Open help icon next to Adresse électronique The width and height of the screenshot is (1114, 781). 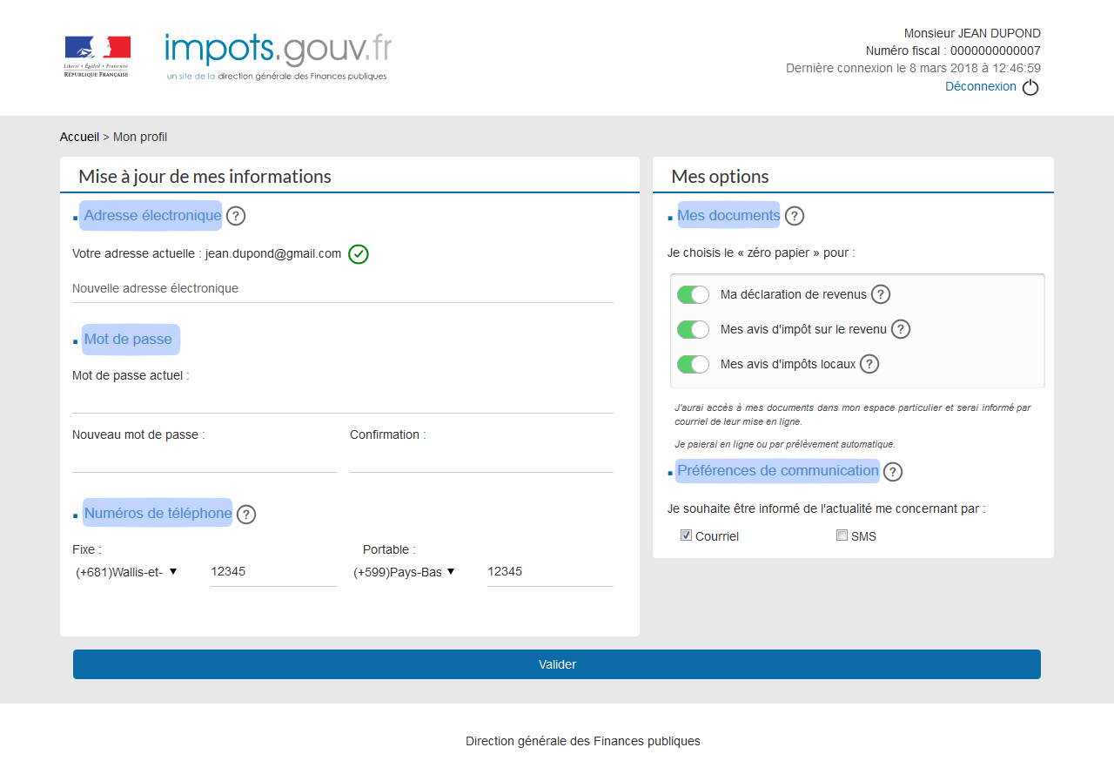click(236, 216)
